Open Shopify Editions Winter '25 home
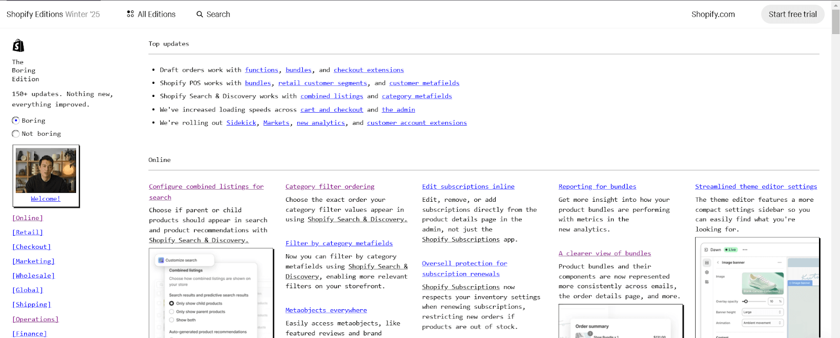 pos(53,14)
